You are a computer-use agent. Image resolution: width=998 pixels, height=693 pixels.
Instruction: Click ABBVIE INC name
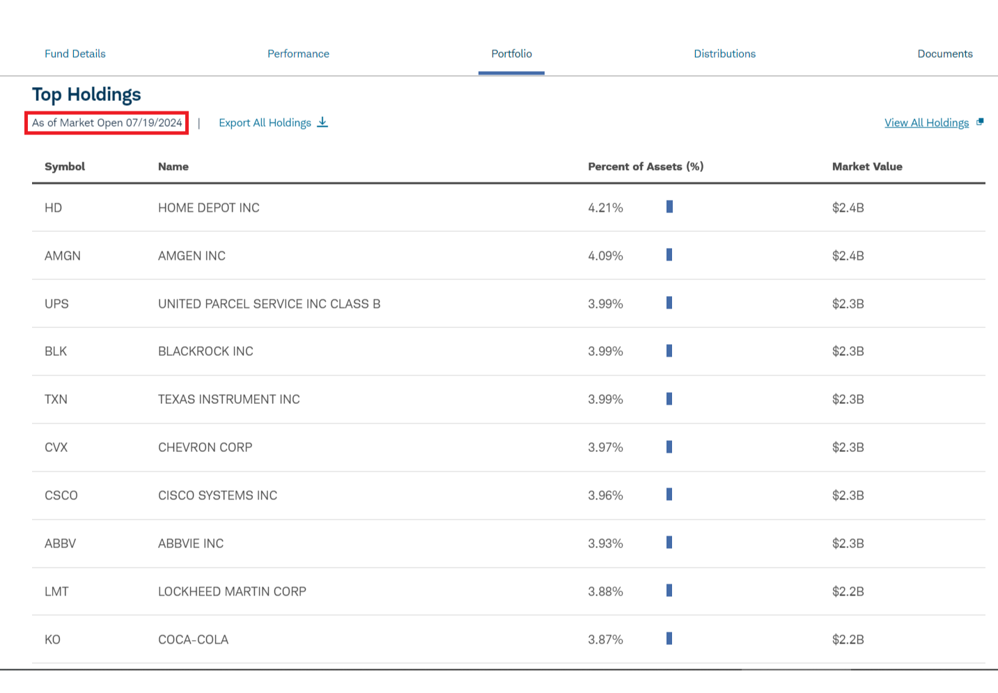[x=191, y=543]
